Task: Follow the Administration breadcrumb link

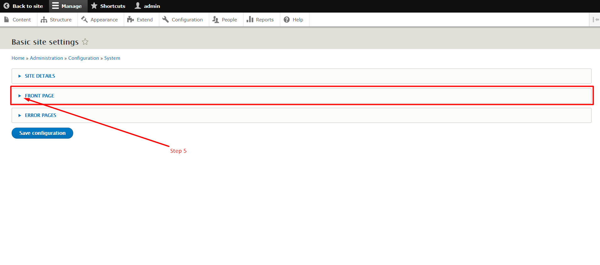Action: 46,58
